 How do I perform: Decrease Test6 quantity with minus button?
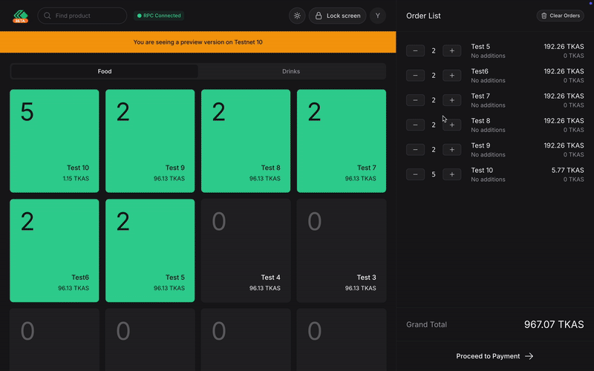(x=416, y=75)
